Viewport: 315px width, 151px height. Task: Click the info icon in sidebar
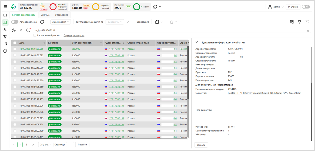click(5, 51)
